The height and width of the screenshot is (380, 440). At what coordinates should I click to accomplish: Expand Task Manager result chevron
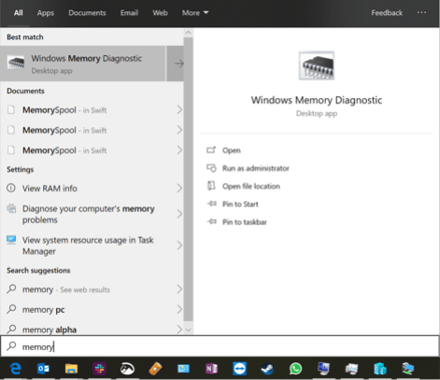pos(179,246)
